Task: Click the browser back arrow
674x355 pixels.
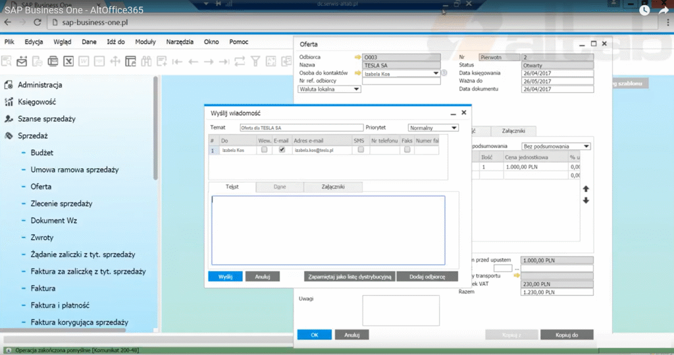Action: point(8,22)
